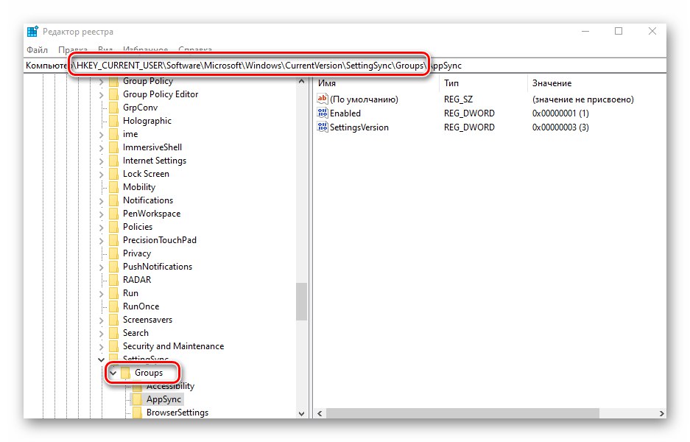The width and height of the screenshot is (690, 442).
Task: Click the Privacy folder icon
Action: click(113, 253)
